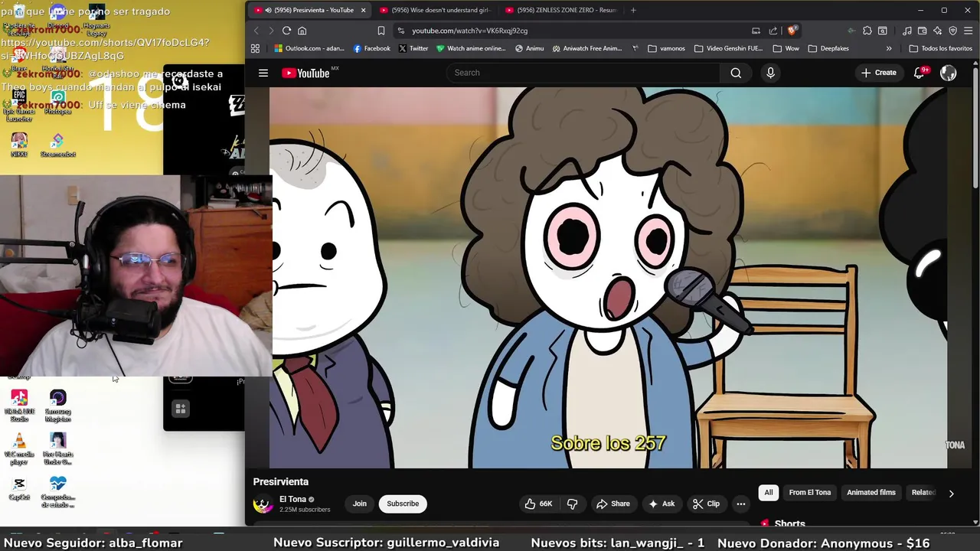
Task: Click the El Tona channel name
Action: point(292,499)
